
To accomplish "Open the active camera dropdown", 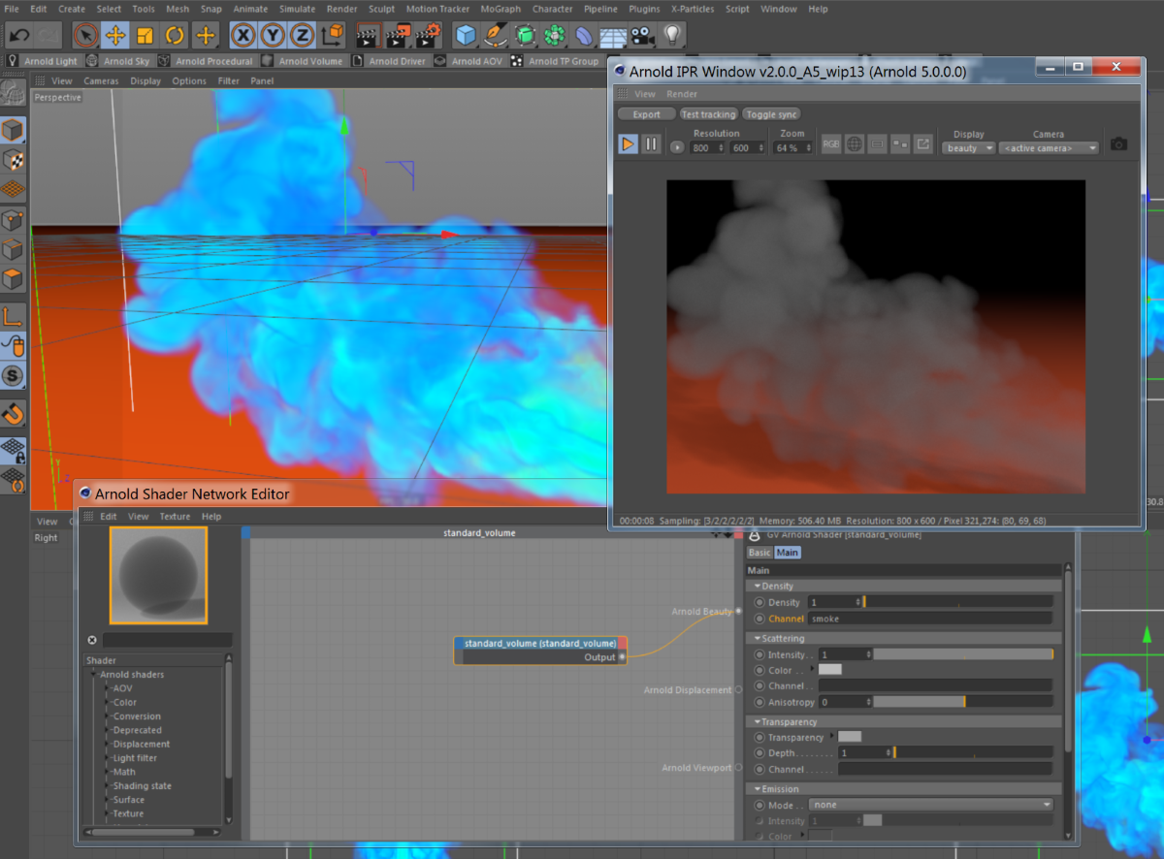I will (x=1049, y=148).
